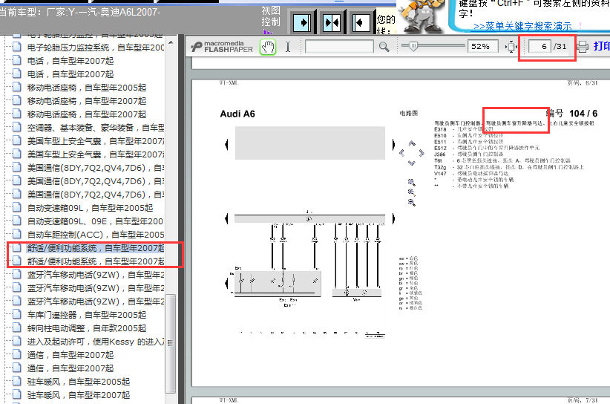The width and height of the screenshot is (610, 404).
Task: Click the fit-width icon beside the 52% field
Action: click(511, 47)
